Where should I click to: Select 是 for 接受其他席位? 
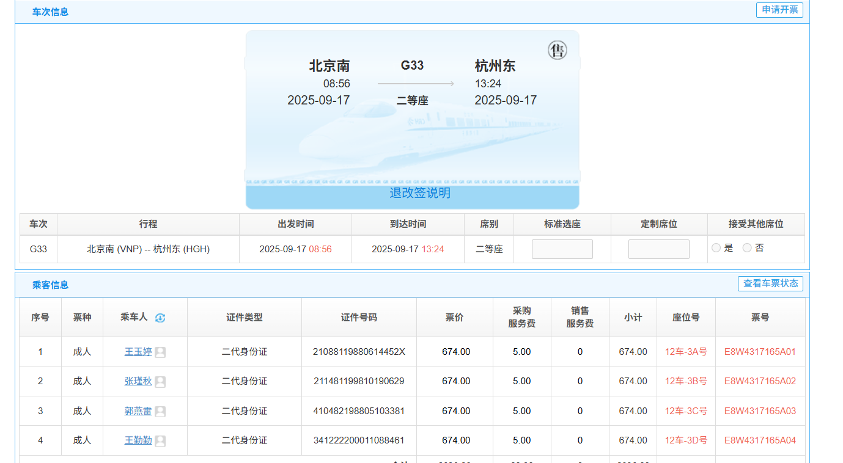point(716,248)
